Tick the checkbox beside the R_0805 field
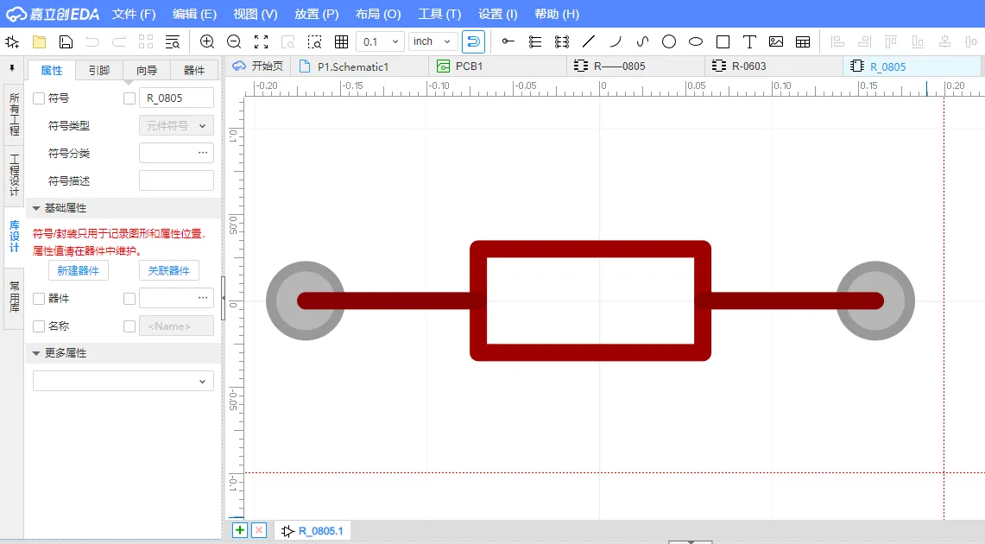Screen dimensions: 985x544 click(x=129, y=98)
